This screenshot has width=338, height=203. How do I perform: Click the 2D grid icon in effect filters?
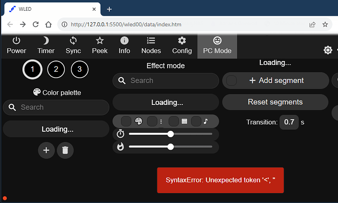pyautogui.click(x=184, y=122)
